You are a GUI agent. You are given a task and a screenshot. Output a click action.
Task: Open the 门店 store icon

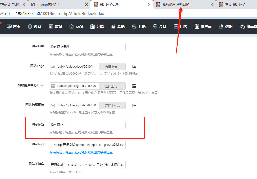[x=176, y=26]
